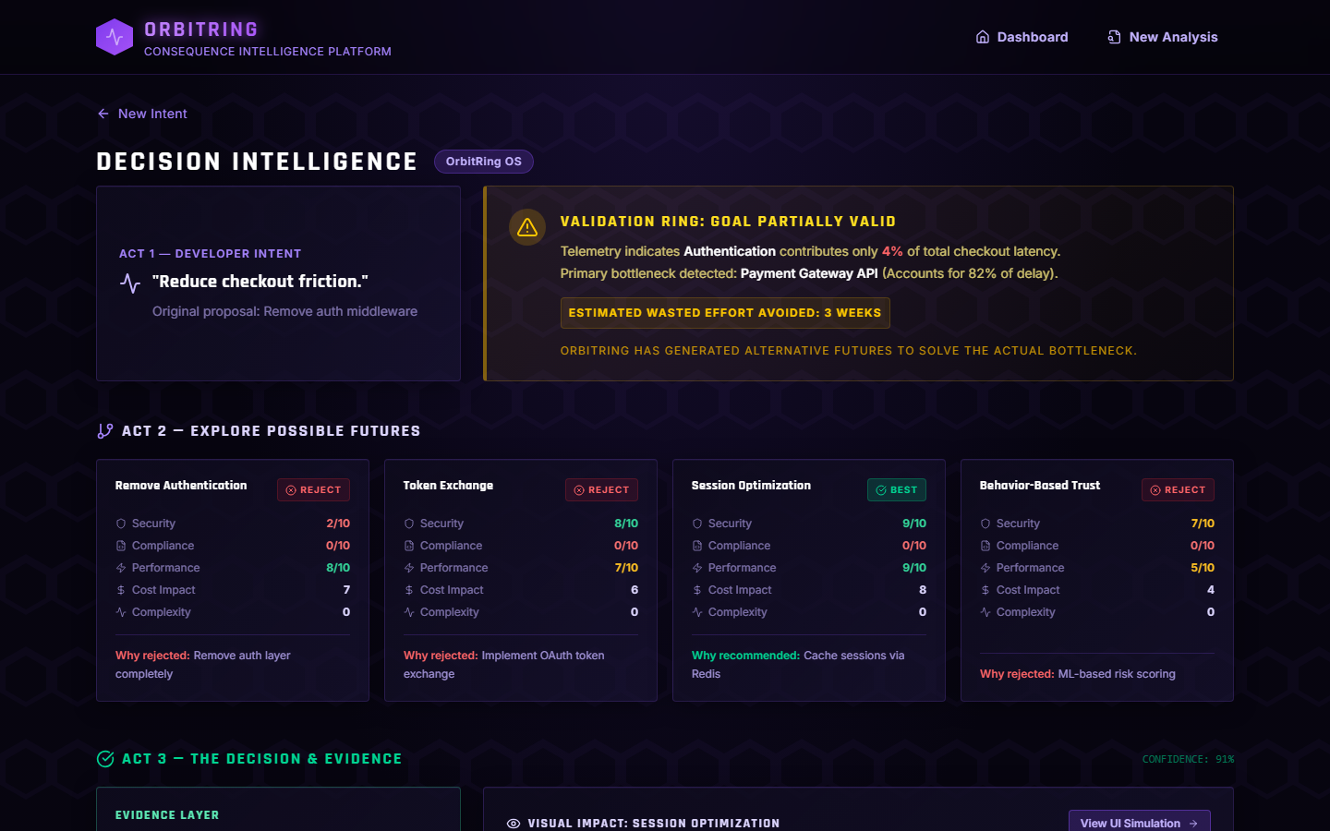Click the back arrow beside New Intent
The image size is (1330, 831).
(103, 114)
